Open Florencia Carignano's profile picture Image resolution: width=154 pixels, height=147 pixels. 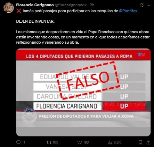[x=9, y=7]
